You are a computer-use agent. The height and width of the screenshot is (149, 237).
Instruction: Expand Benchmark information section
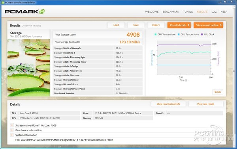(x=12, y=130)
